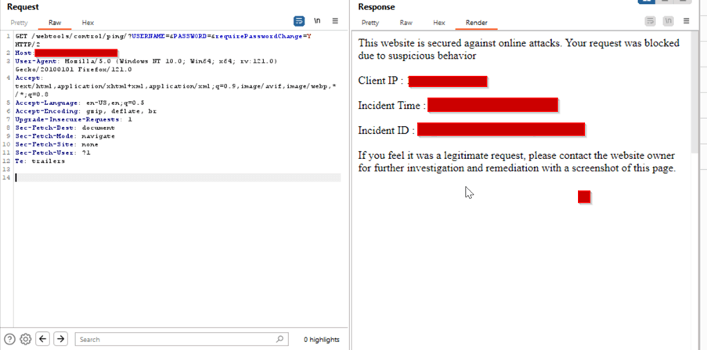Open the Response Raw tab

[406, 23]
